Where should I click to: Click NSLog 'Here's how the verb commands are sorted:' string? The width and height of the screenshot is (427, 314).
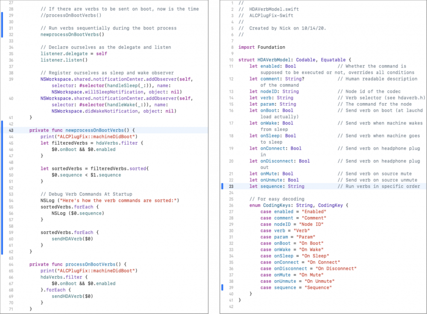[118, 201]
